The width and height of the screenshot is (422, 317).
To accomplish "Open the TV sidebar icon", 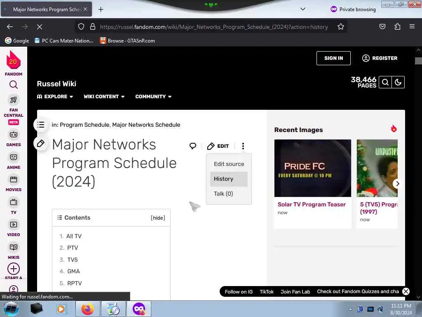I will pyautogui.click(x=14, y=202).
